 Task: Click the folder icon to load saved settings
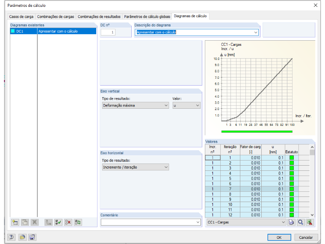[x=22, y=237]
